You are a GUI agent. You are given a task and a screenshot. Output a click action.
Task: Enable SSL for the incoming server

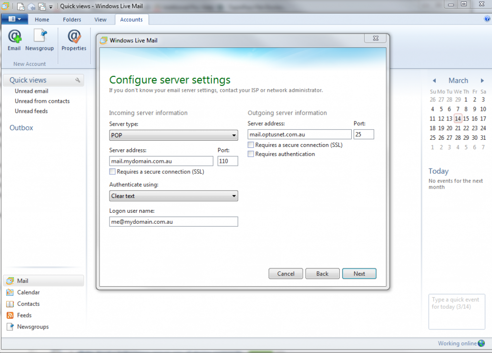(x=112, y=171)
